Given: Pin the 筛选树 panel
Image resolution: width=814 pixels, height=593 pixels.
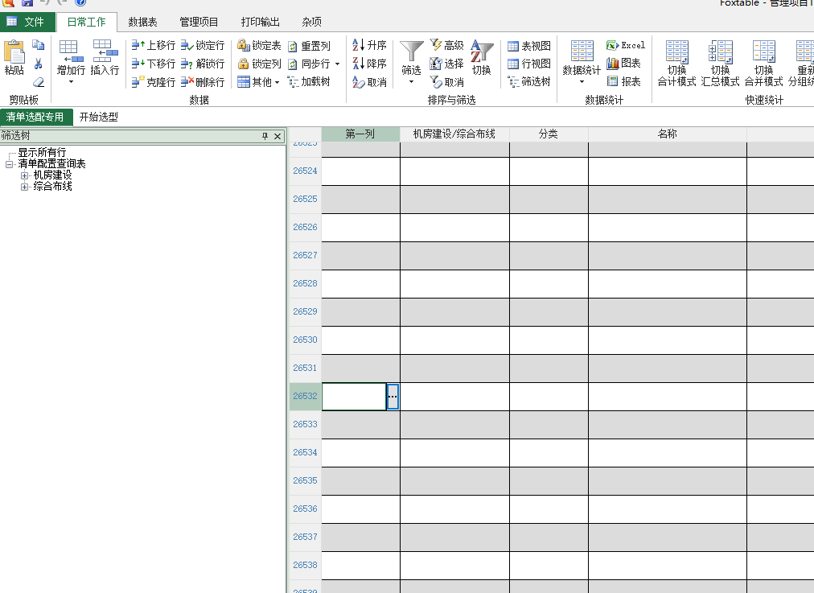Looking at the screenshot, I should click(x=265, y=136).
